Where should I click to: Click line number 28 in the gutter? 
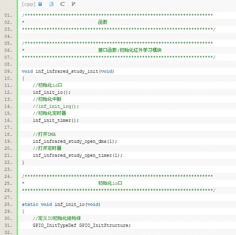click(x=8, y=204)
